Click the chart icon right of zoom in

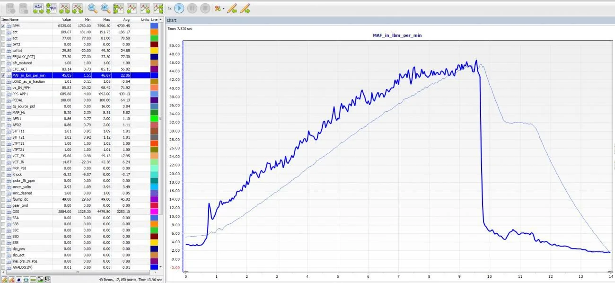coord(119,8)
